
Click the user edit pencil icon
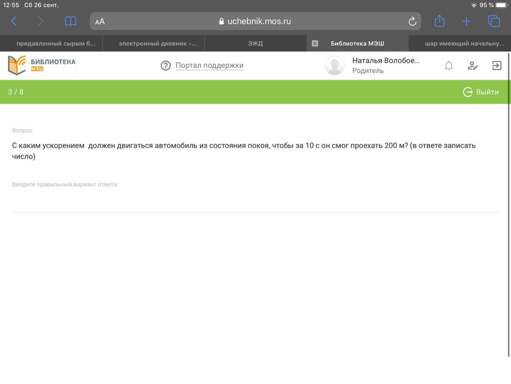[473, 66]
